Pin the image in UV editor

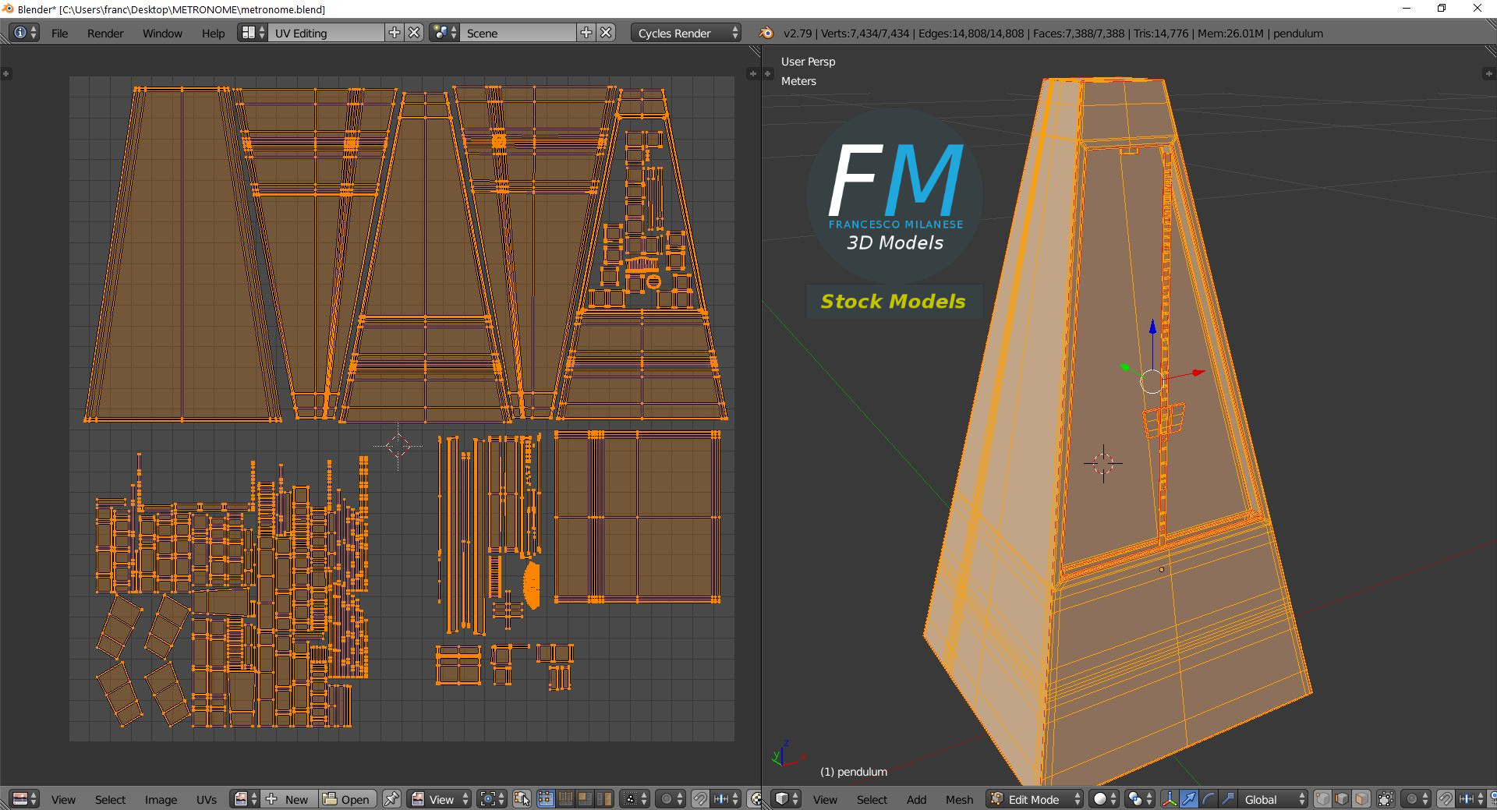(x=391, y=799)
